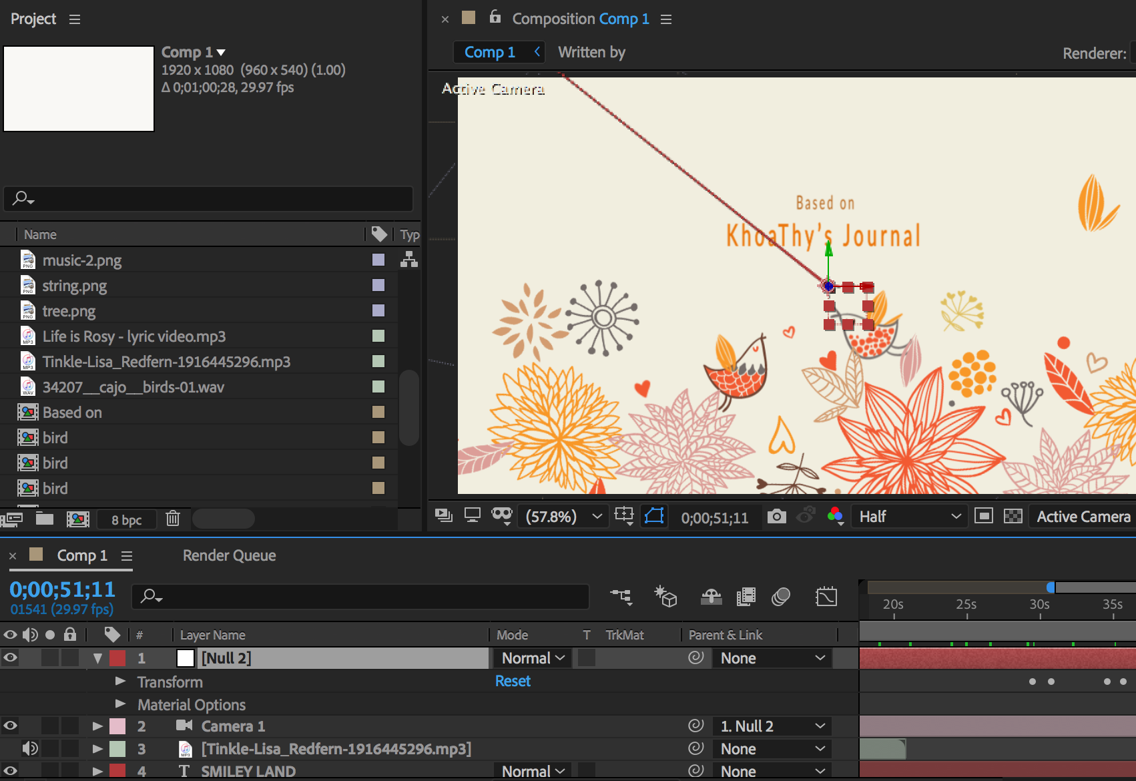The height and width of the screenshot is (781, 1136).
Task: Click viewer timecode 0;00;51;11
Action: pyautogui.click(x=715, y=517)
